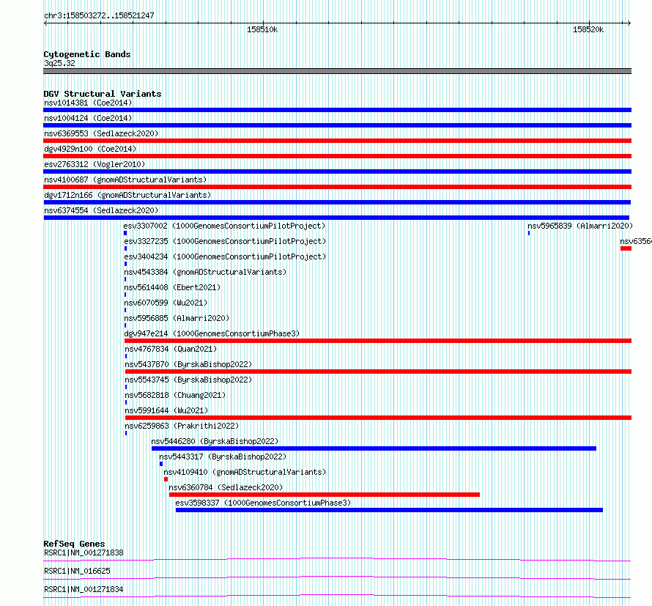The width and height of the screenshot is (652, 606).
Task: Click the DGV Structural Variants track title
Action: (x=103, y=94)
